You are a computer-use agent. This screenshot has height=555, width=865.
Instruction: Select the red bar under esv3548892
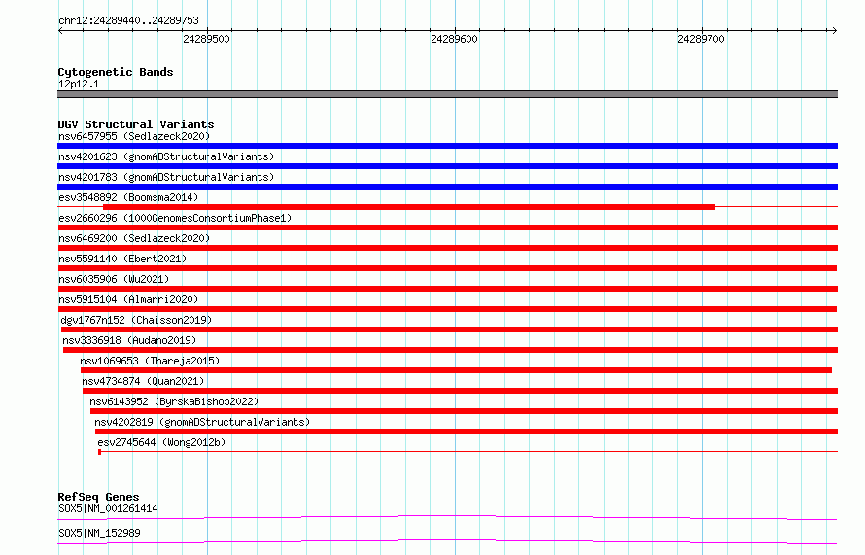[x=409, y=207]
